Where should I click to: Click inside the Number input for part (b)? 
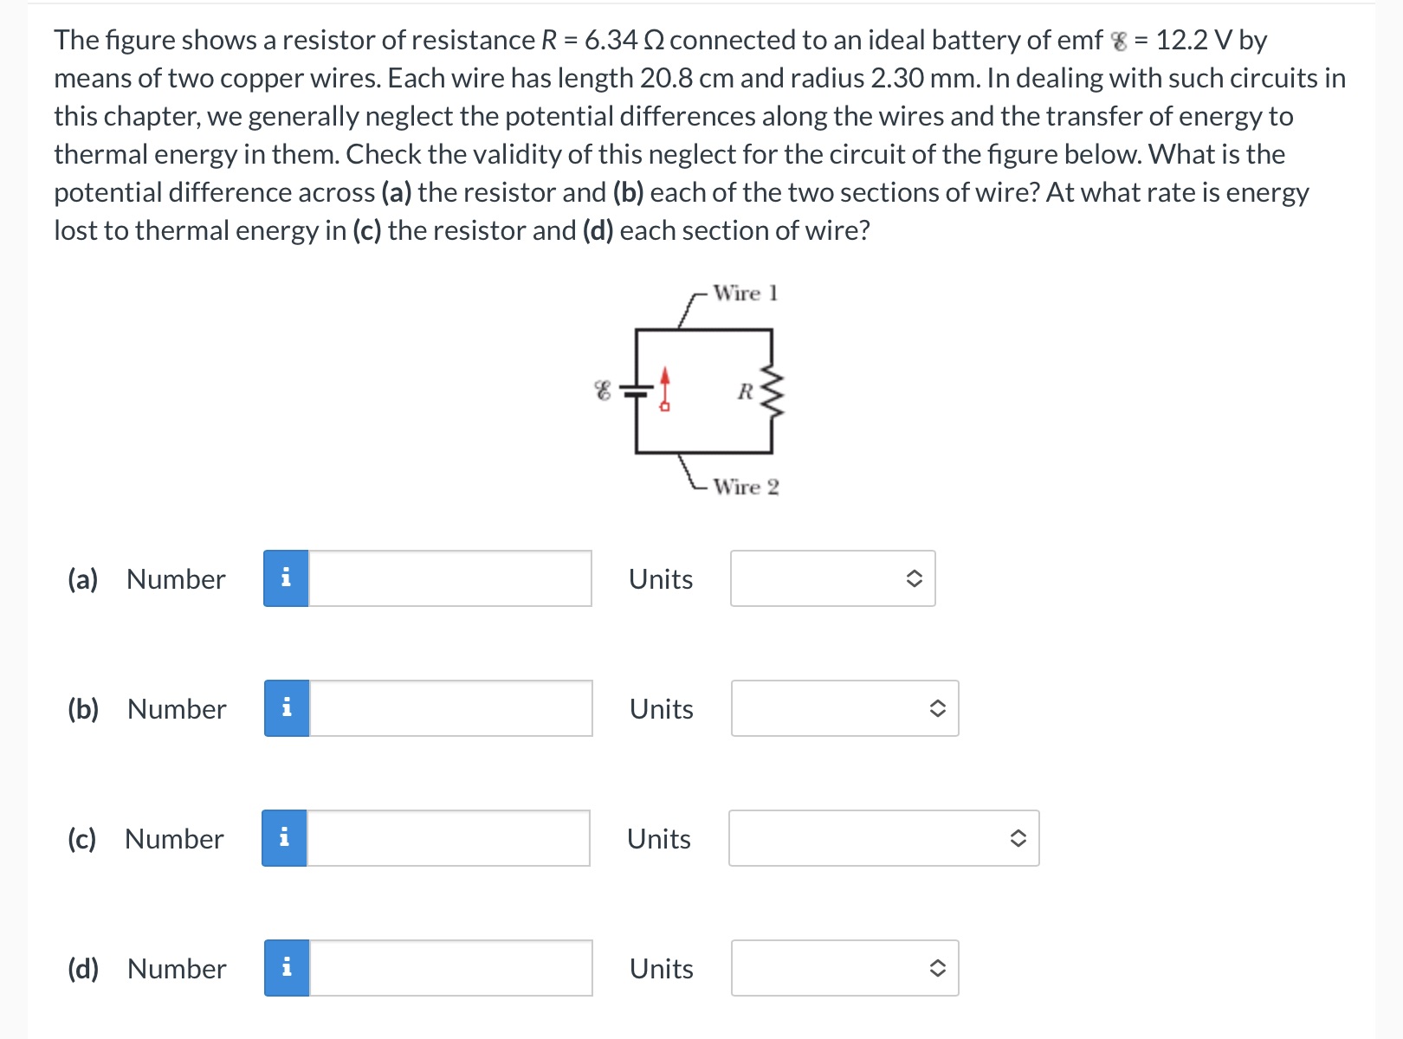450,708
